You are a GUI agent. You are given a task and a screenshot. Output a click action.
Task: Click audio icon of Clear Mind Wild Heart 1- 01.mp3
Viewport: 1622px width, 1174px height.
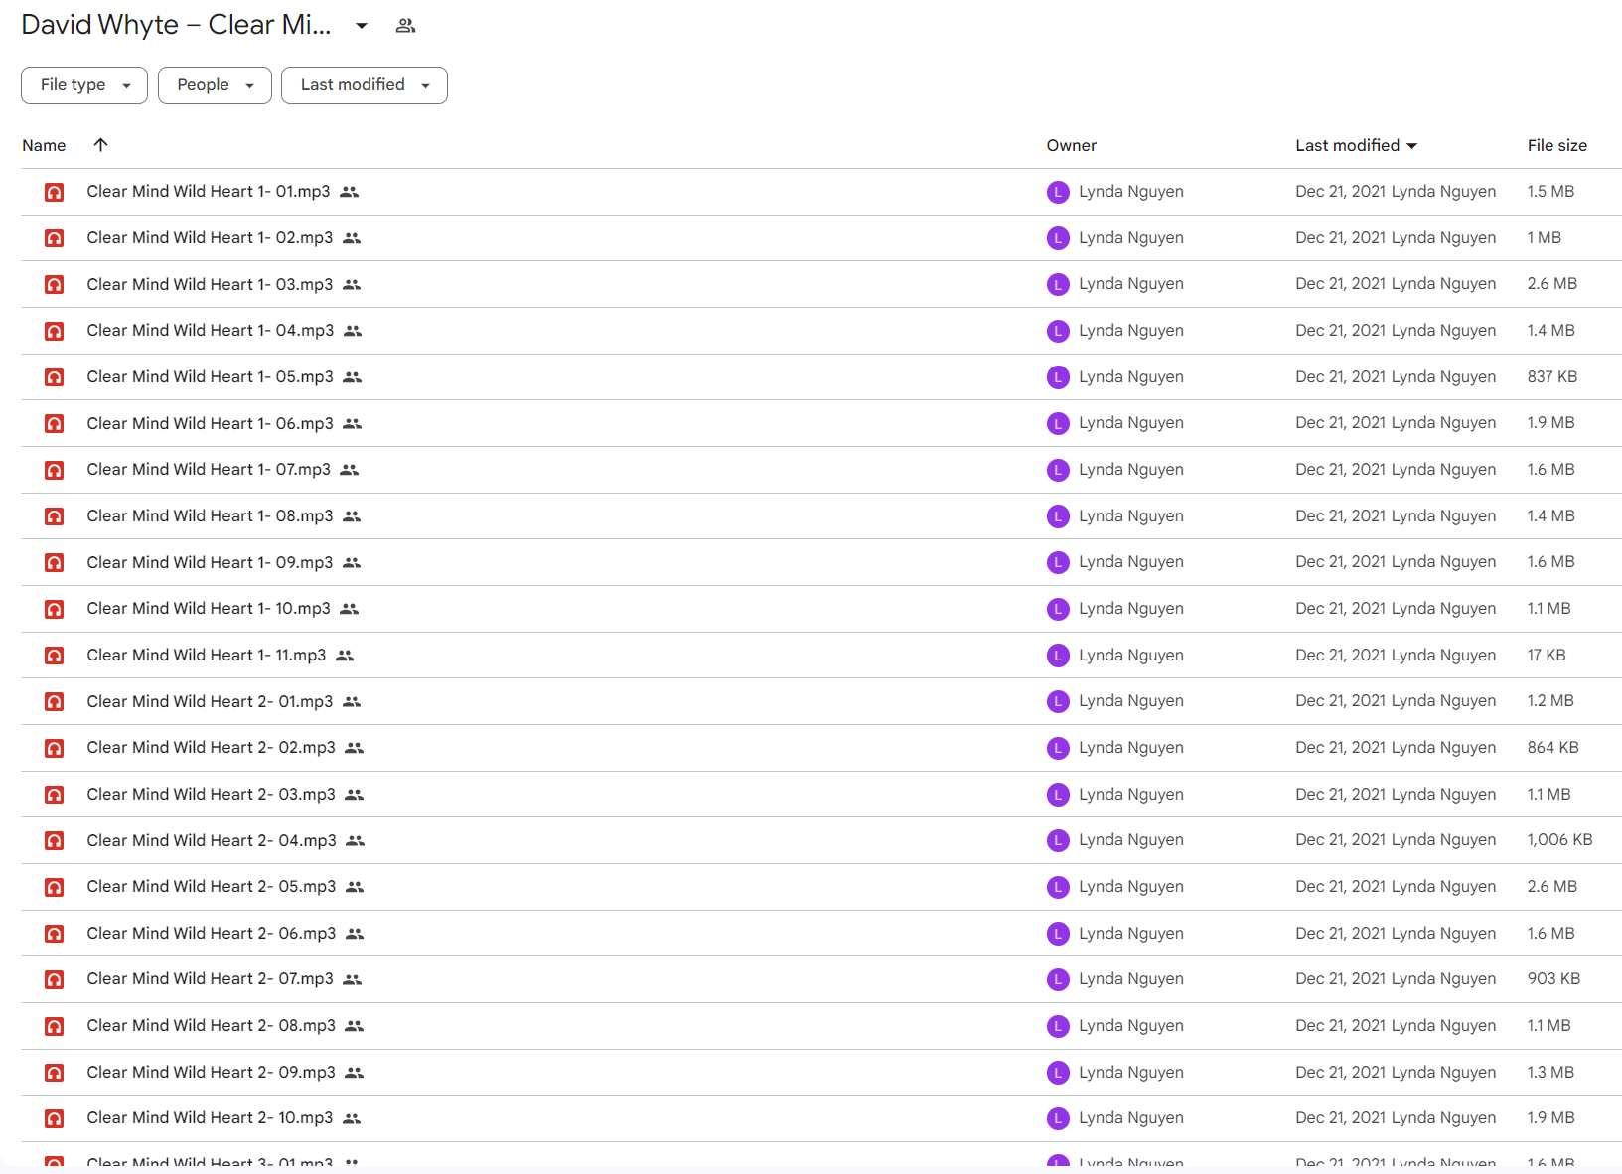[x=55, y=192]
